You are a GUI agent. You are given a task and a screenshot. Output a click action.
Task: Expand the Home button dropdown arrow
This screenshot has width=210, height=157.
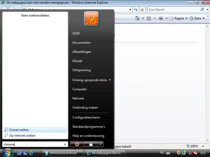(143, 18)
